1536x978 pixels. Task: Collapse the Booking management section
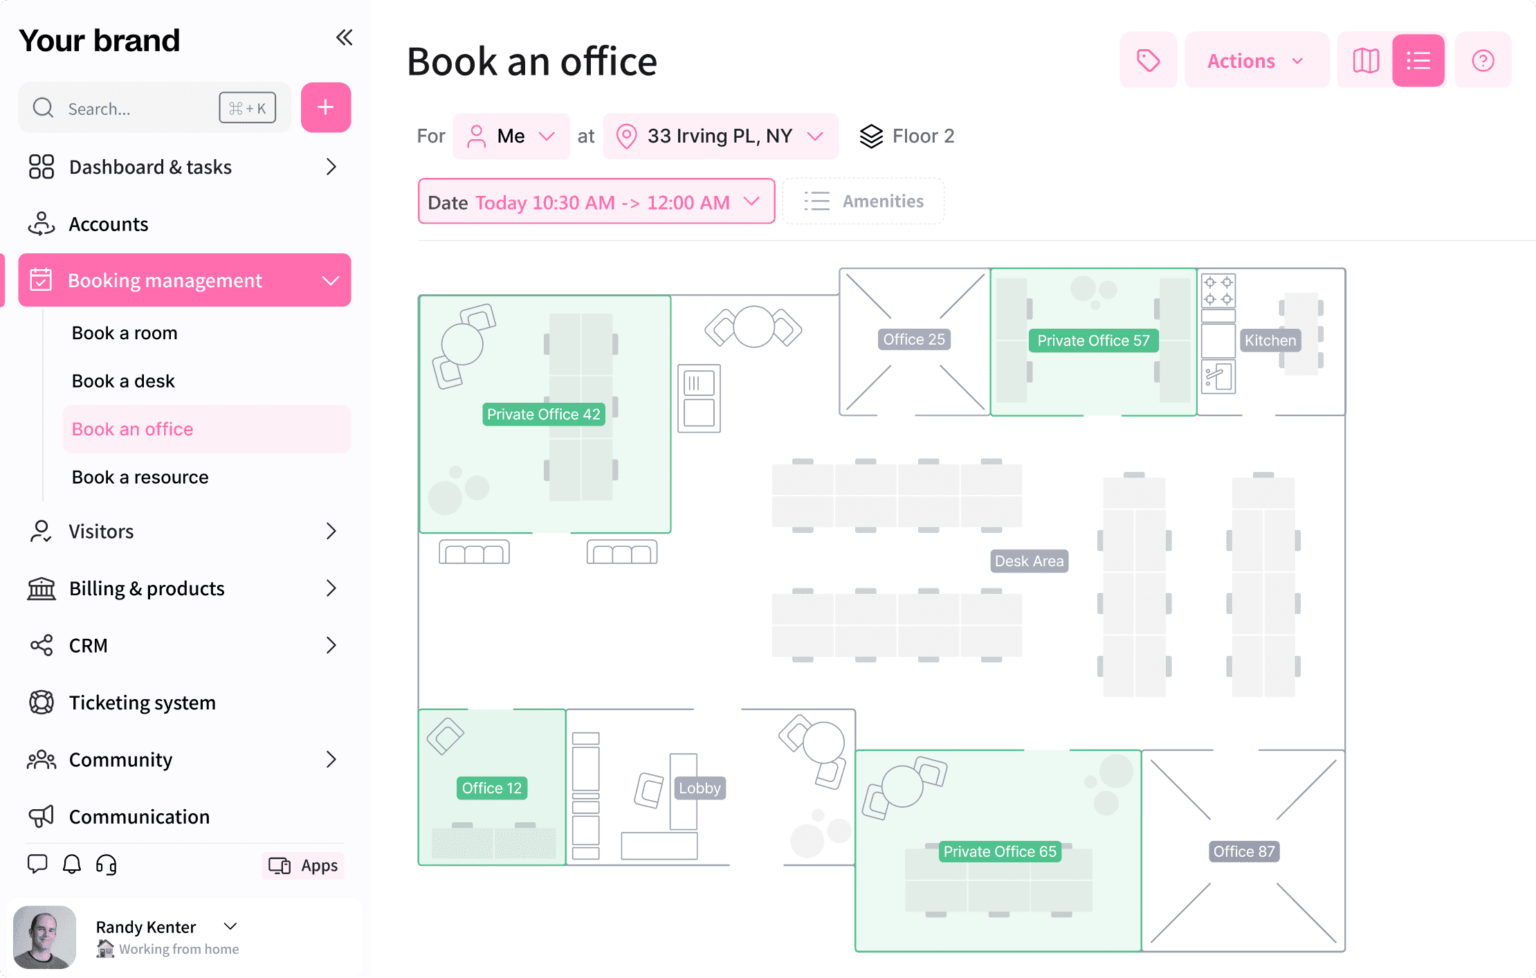coord(331,280)
